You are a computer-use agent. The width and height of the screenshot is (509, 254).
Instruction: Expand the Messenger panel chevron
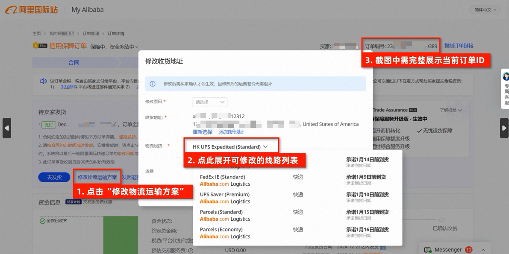click(x=483, y=250)
